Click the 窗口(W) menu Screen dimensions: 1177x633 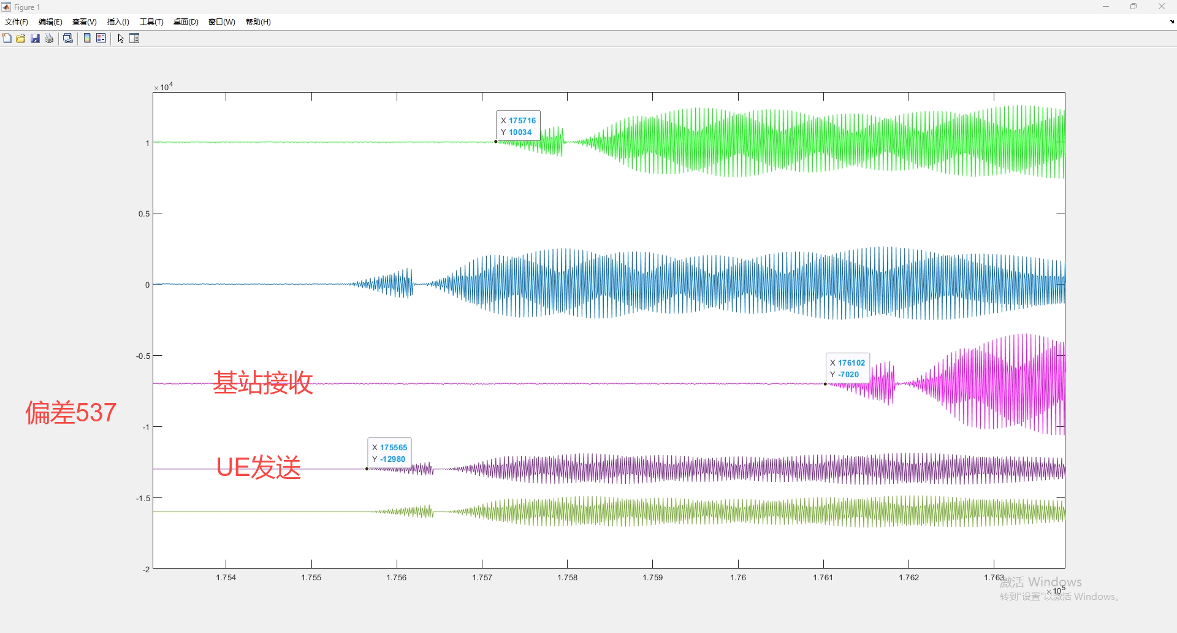coord(221,22)
